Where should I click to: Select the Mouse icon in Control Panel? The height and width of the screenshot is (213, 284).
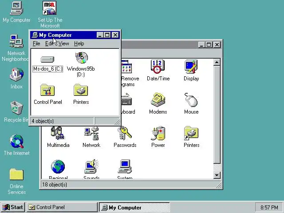point(191,100)
